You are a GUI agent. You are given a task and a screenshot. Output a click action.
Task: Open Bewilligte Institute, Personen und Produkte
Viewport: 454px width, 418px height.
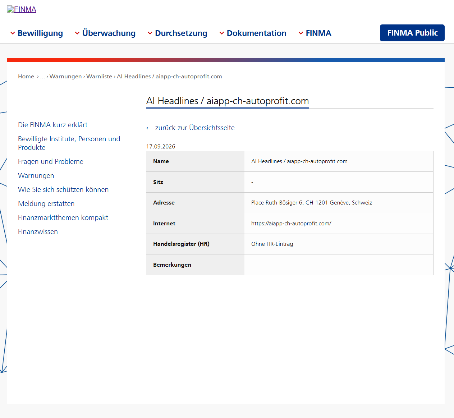pos(69,143)
